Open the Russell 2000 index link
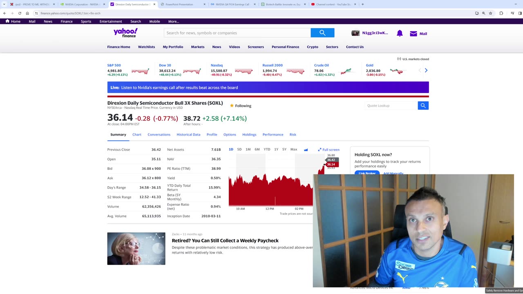 (273, 65)
